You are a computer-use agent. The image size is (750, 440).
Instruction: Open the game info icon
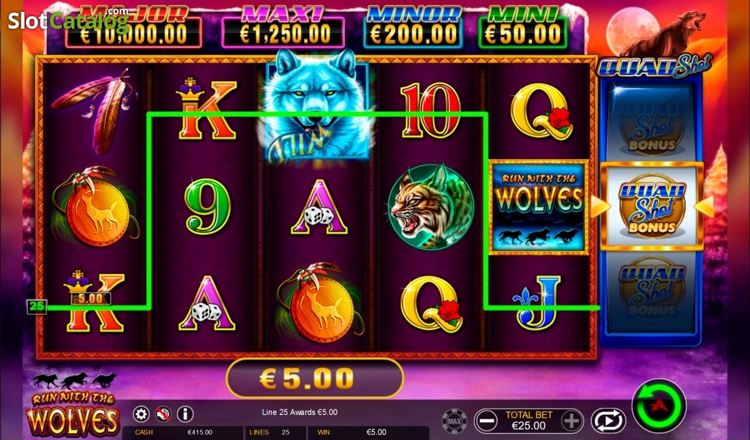click(x=185, y=414)
